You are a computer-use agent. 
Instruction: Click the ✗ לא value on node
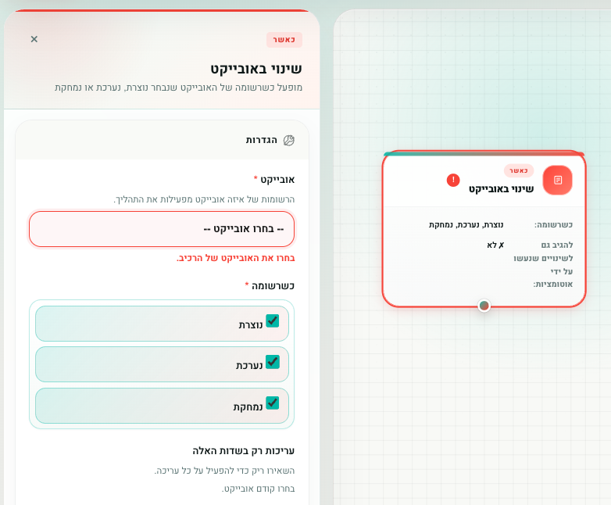495,245
